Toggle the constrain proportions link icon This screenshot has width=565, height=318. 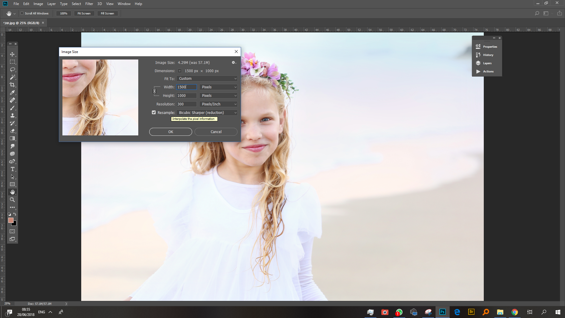point(154,91)
